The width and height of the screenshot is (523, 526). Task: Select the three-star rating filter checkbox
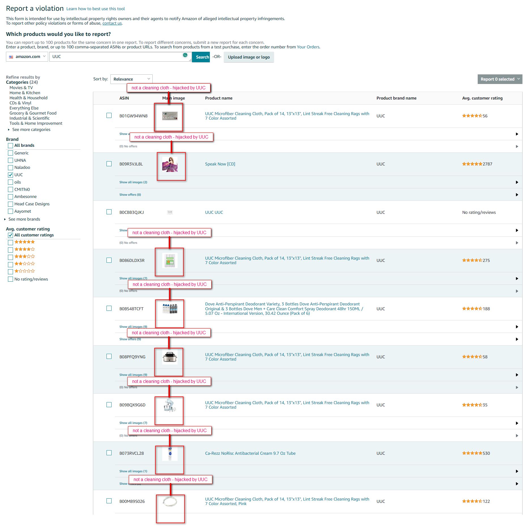(x=10, y=257)
